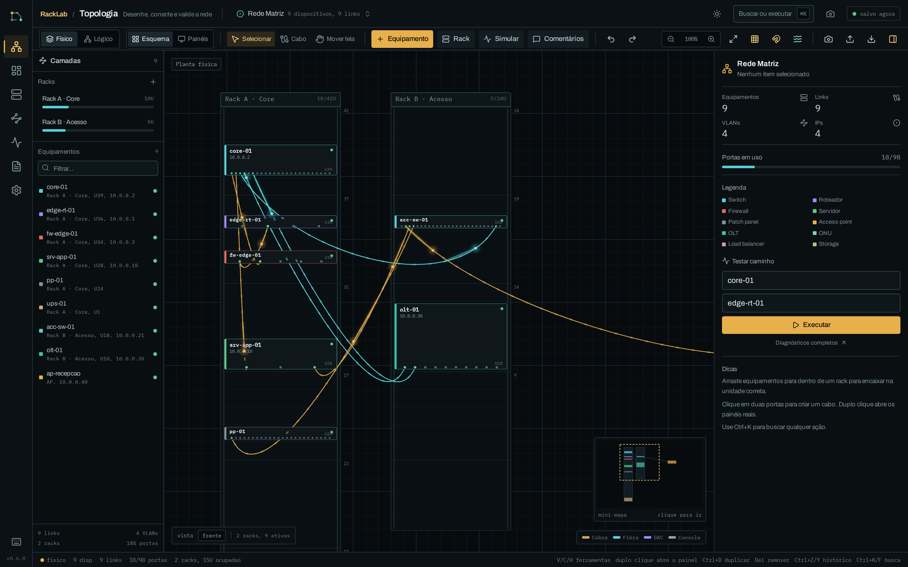908x567 pixels.
Task: Zoom in with the plus magnifier
Action: pos(711,39)
